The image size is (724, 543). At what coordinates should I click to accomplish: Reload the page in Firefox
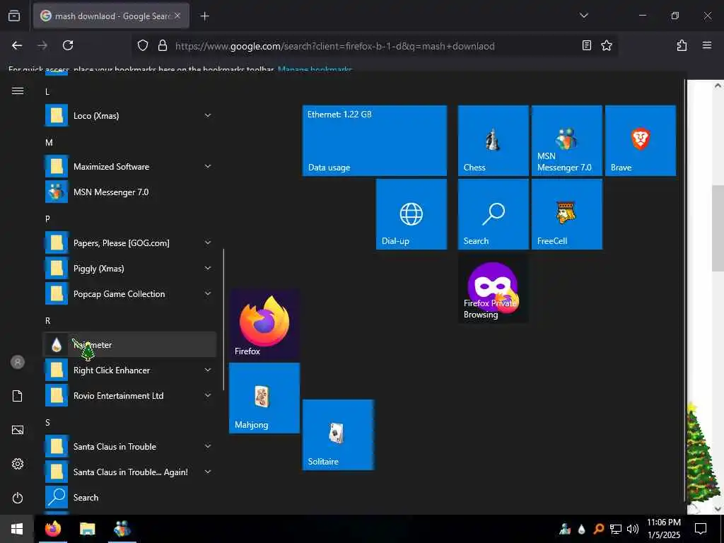pos(68,45)
